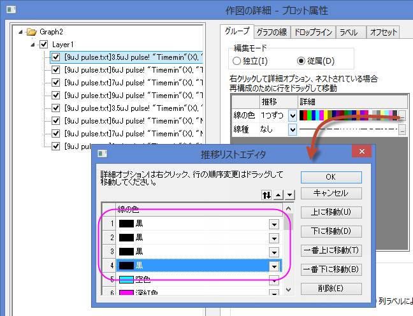Click the 下に移動(D) button
This screenshot has height=316, width=413.
tap(331, 231)
